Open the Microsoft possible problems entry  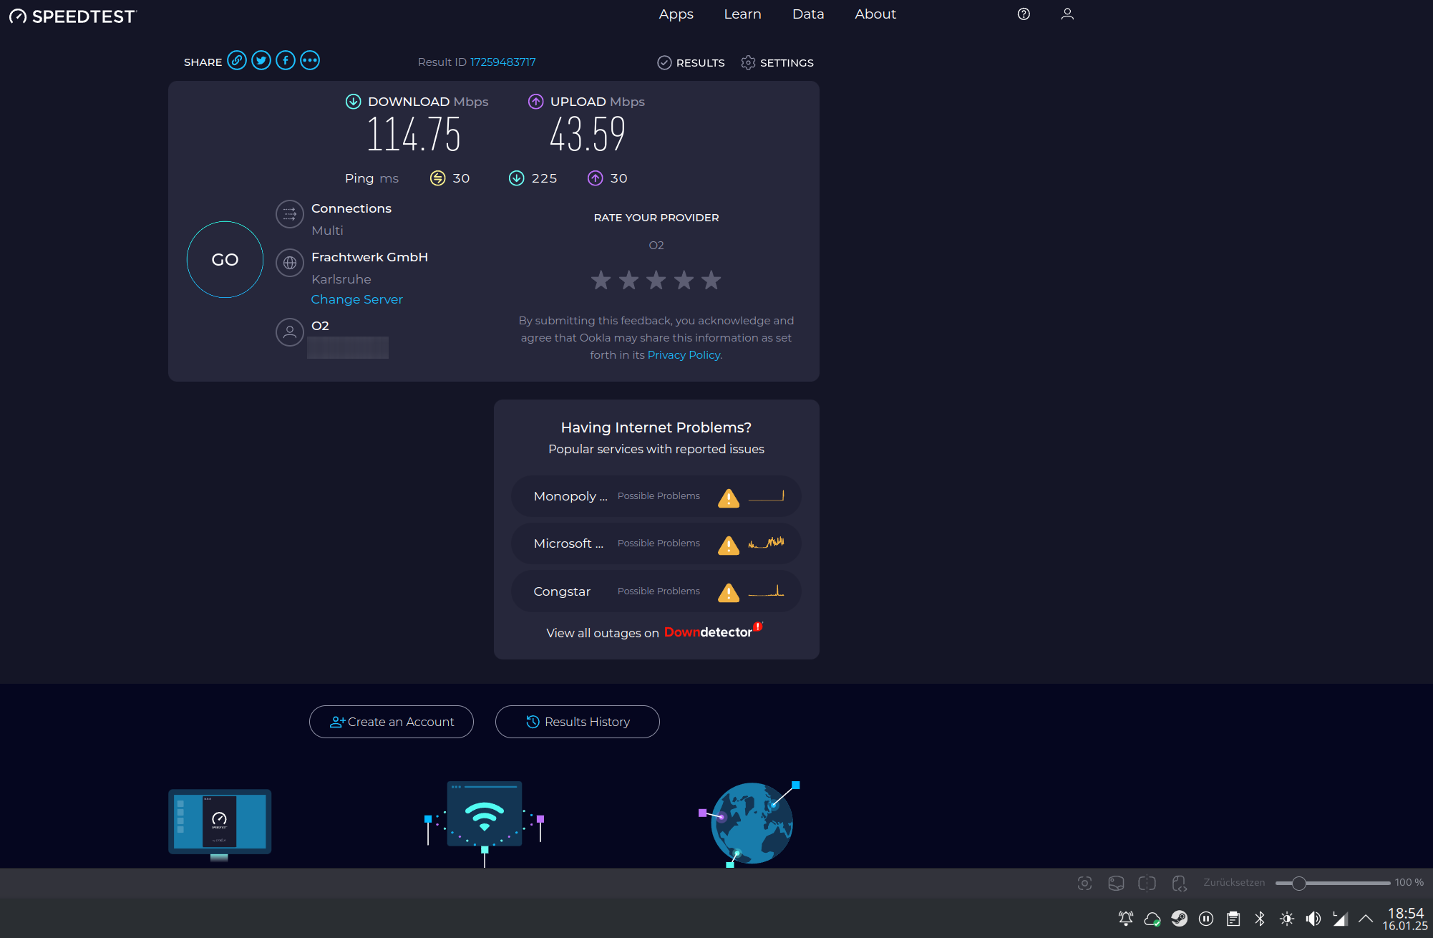[x=656, y=543]
